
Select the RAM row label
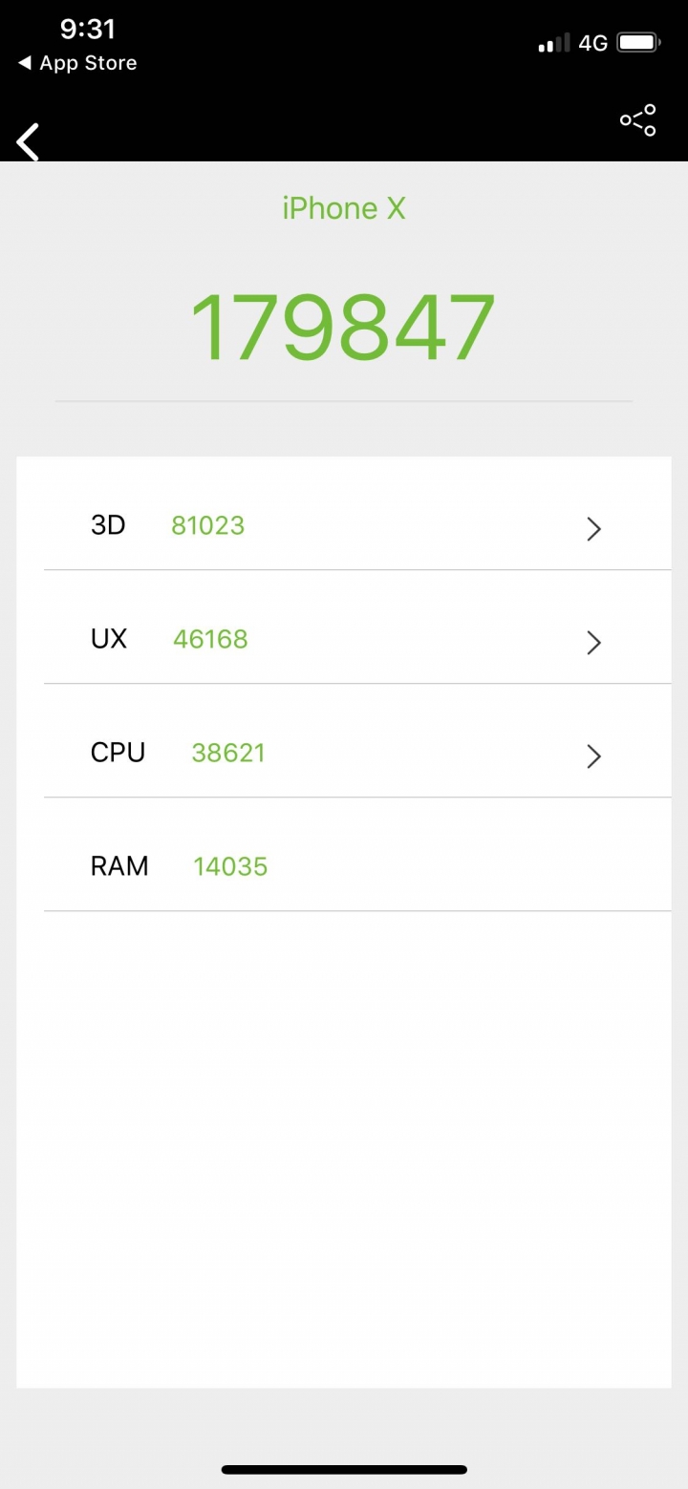[x=119, y=866]
